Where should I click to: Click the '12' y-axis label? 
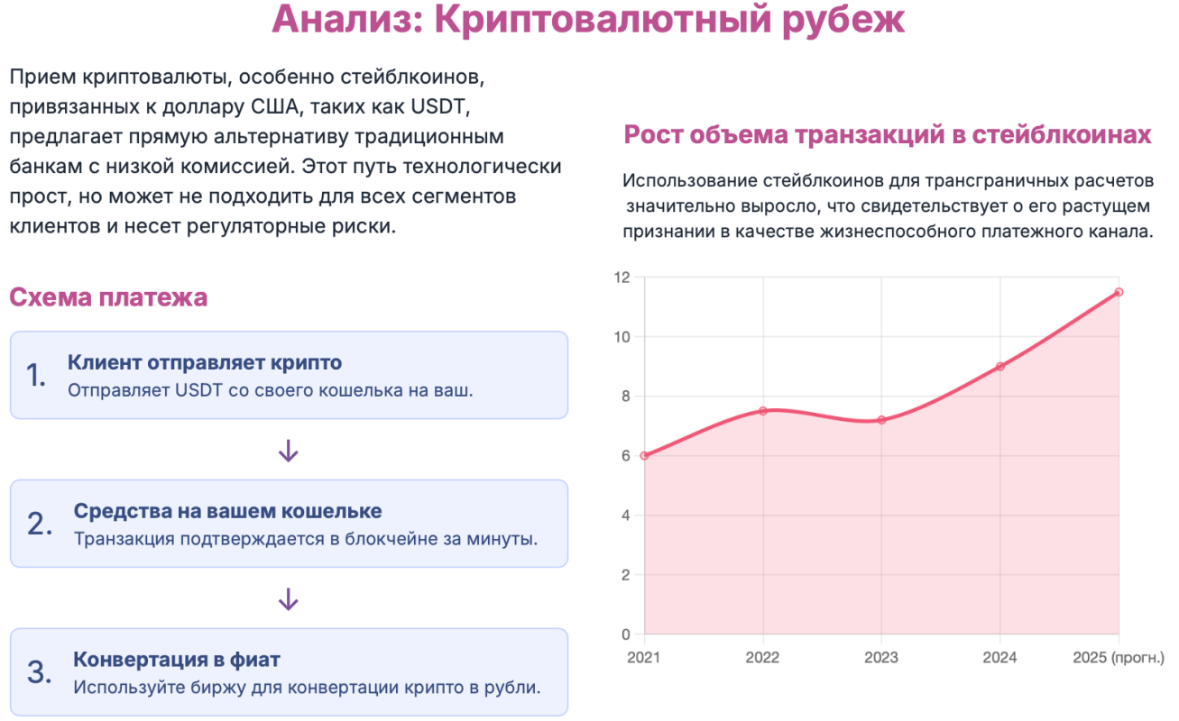(x=621, y=277)
